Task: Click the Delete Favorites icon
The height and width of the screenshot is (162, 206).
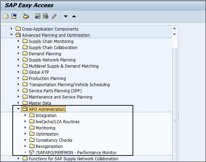Action: tap(46, 16)
